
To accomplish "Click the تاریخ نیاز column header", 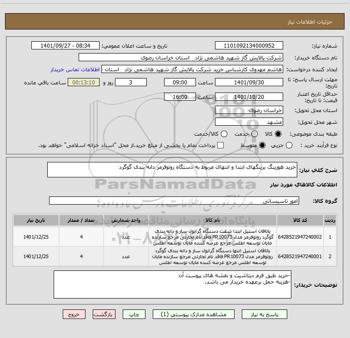I will 36,220.
